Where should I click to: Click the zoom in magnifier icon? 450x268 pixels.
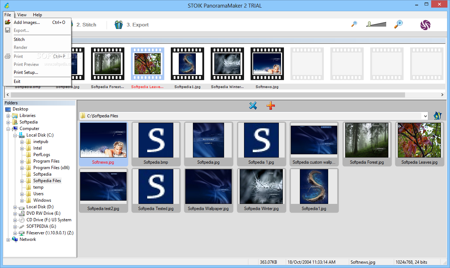click(399, 24)
